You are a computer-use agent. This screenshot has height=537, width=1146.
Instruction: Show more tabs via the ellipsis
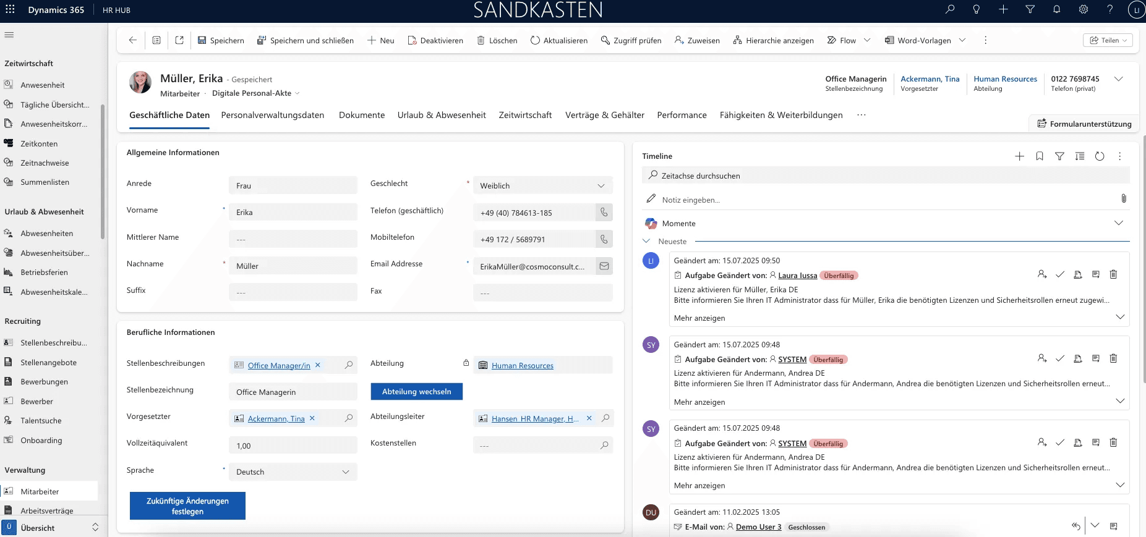[862, 115]
